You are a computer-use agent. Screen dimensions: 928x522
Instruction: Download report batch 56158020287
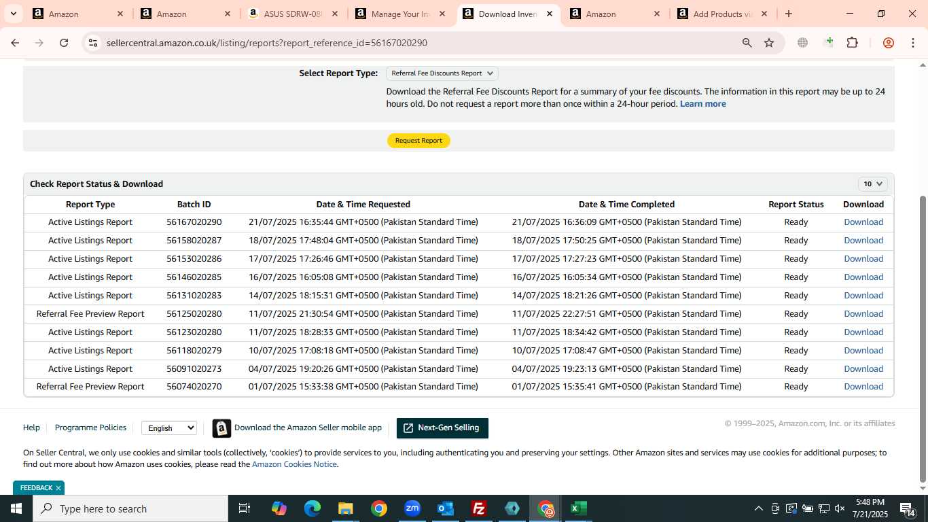coord(863,241)
